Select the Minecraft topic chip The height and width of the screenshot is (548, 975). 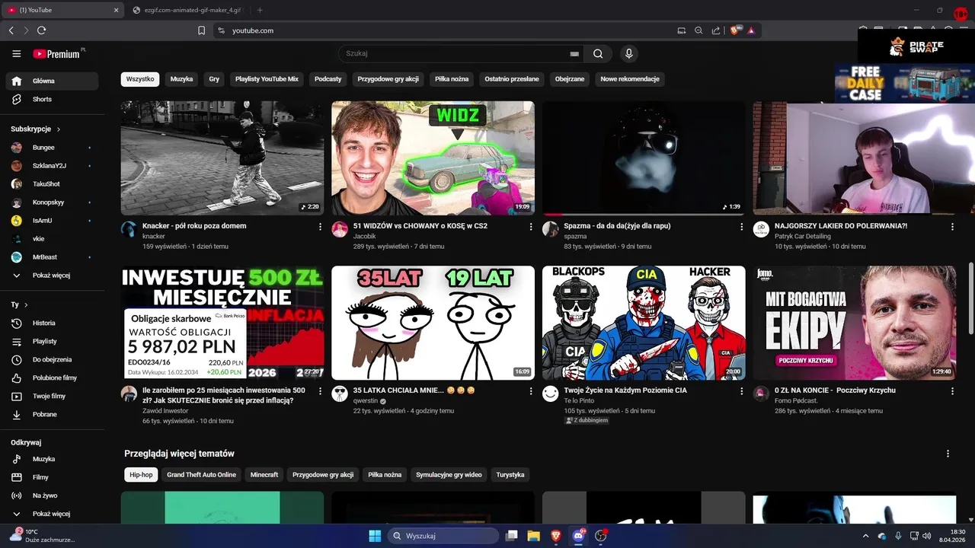pos(264,475)
